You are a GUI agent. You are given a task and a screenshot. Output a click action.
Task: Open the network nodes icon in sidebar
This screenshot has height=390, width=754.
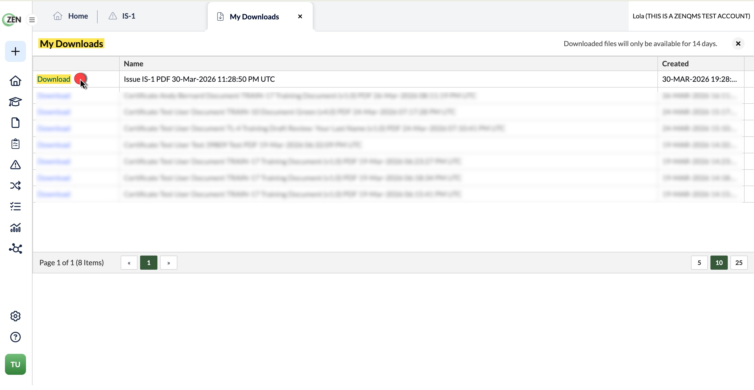15,249
